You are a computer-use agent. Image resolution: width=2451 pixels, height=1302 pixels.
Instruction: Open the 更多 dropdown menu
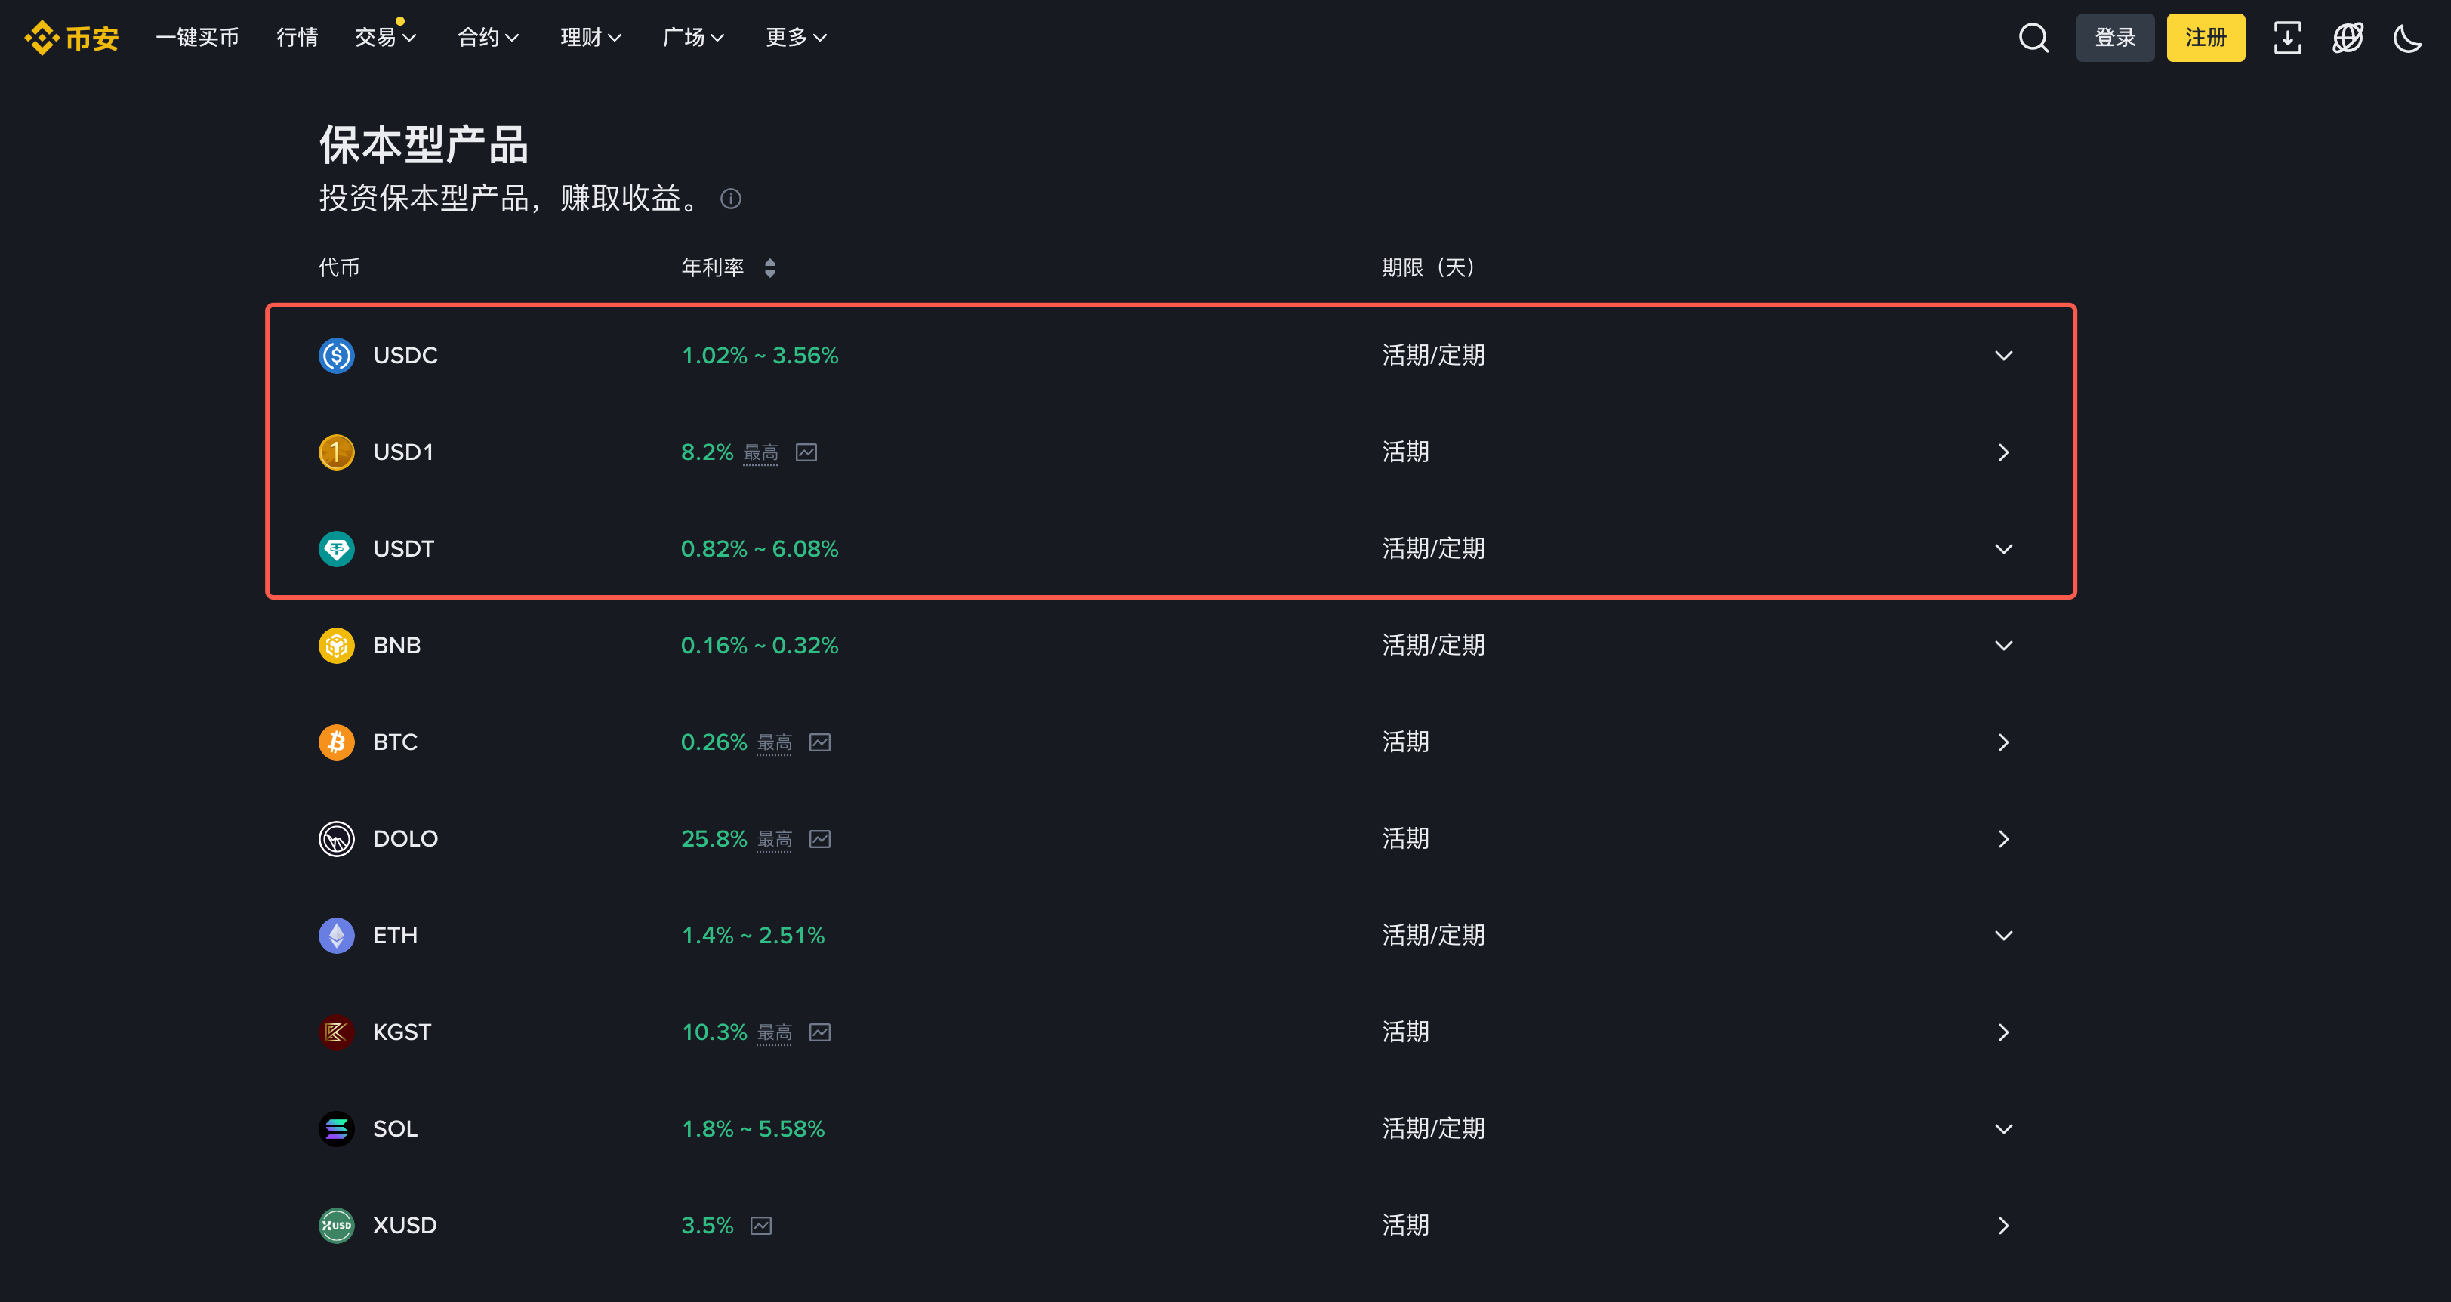pos(795,37)
